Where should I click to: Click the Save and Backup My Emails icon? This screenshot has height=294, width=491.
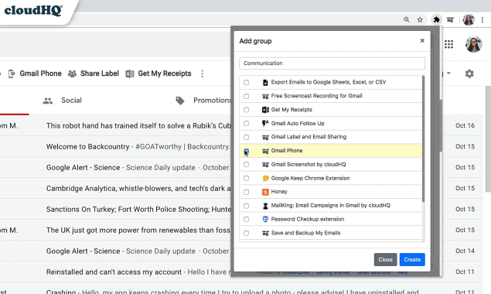(x=265, y=233)
